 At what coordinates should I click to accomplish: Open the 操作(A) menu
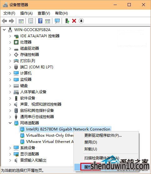[x=26, y=13]
